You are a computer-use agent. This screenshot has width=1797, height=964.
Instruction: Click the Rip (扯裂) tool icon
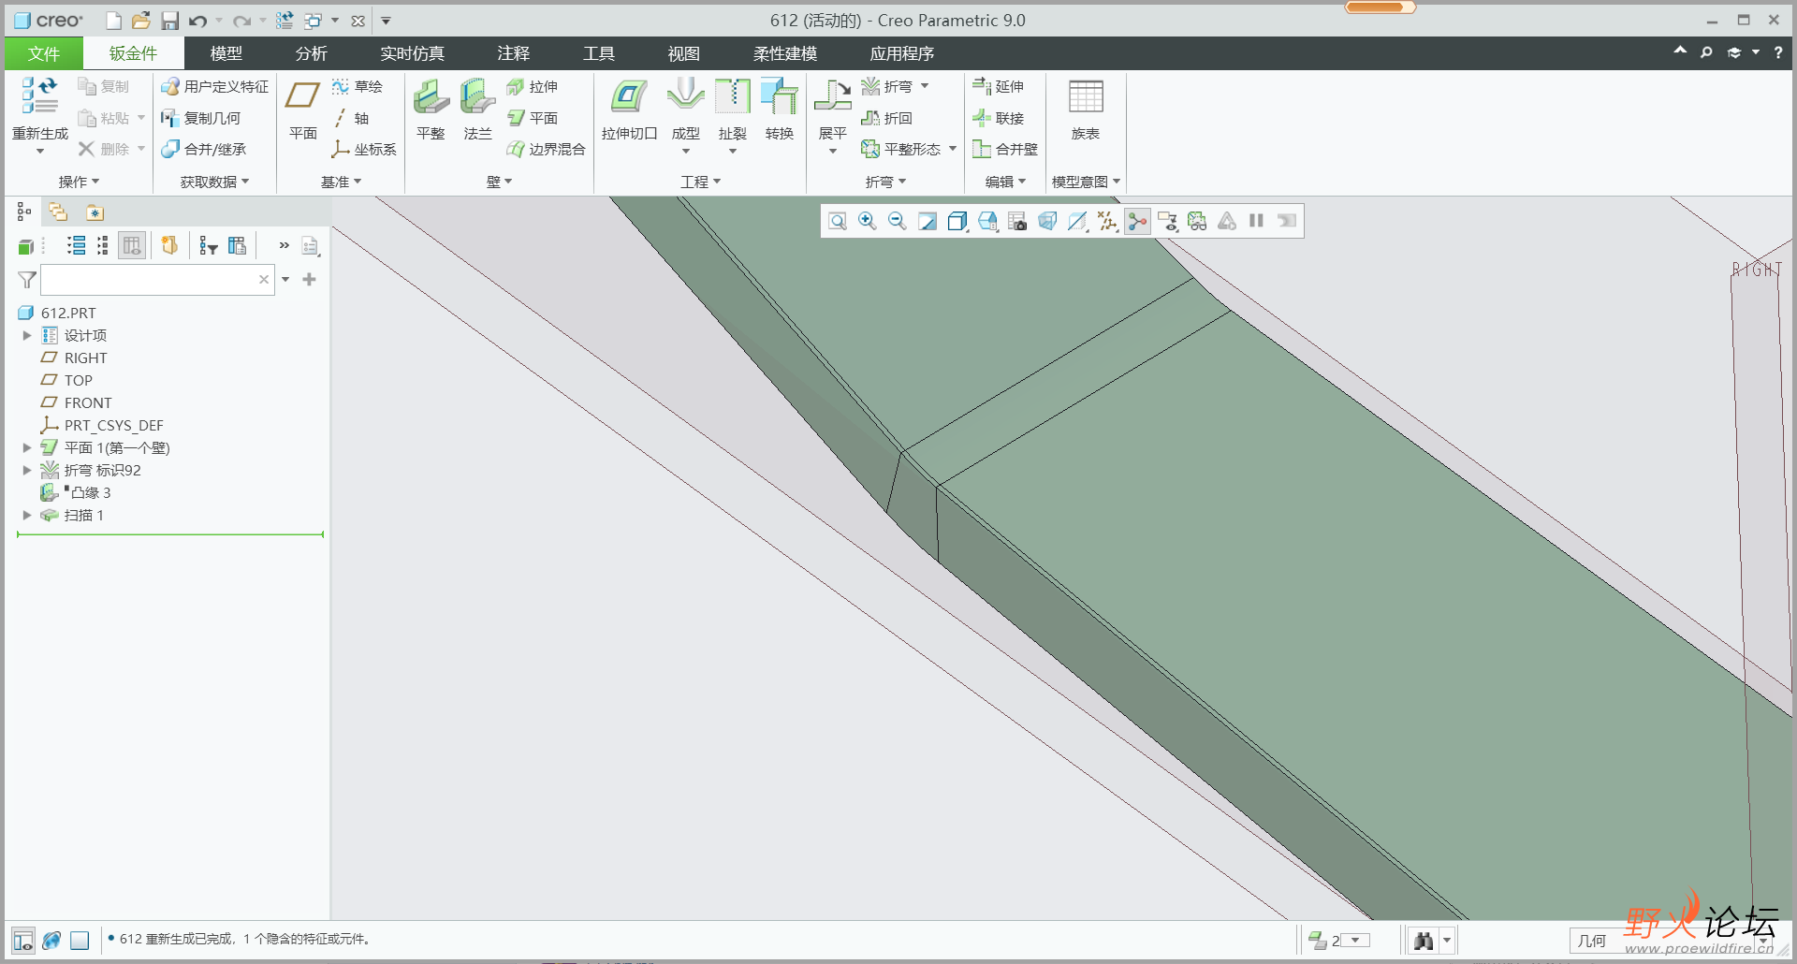pos(732,96)
